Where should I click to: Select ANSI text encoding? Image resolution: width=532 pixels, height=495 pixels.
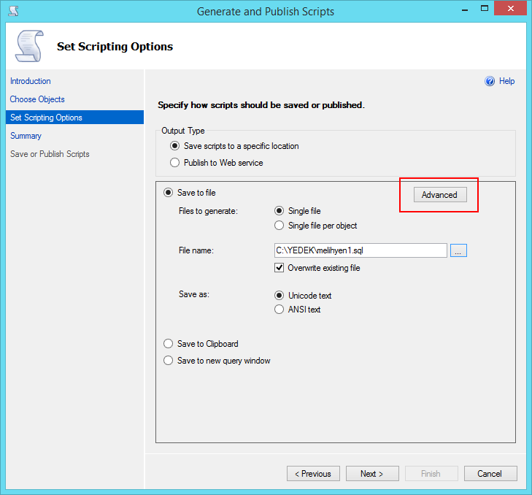tap(279, 310)
